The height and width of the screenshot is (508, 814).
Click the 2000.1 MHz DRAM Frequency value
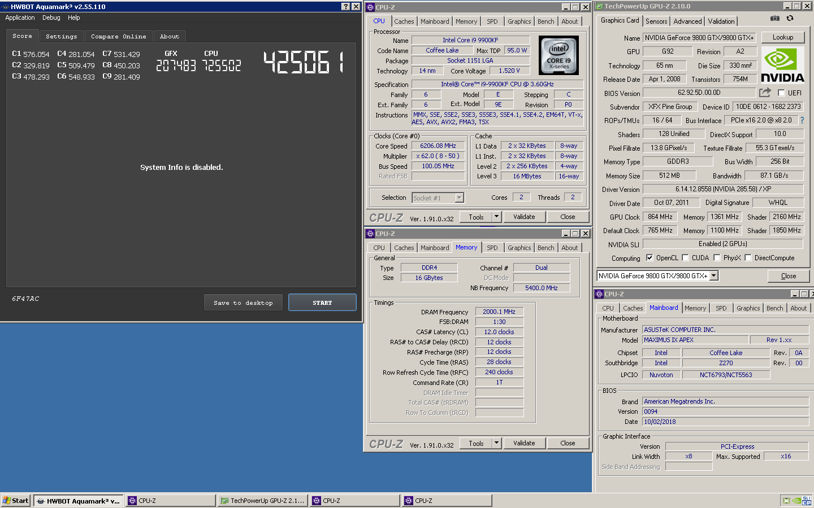click(x=499, y=312)
